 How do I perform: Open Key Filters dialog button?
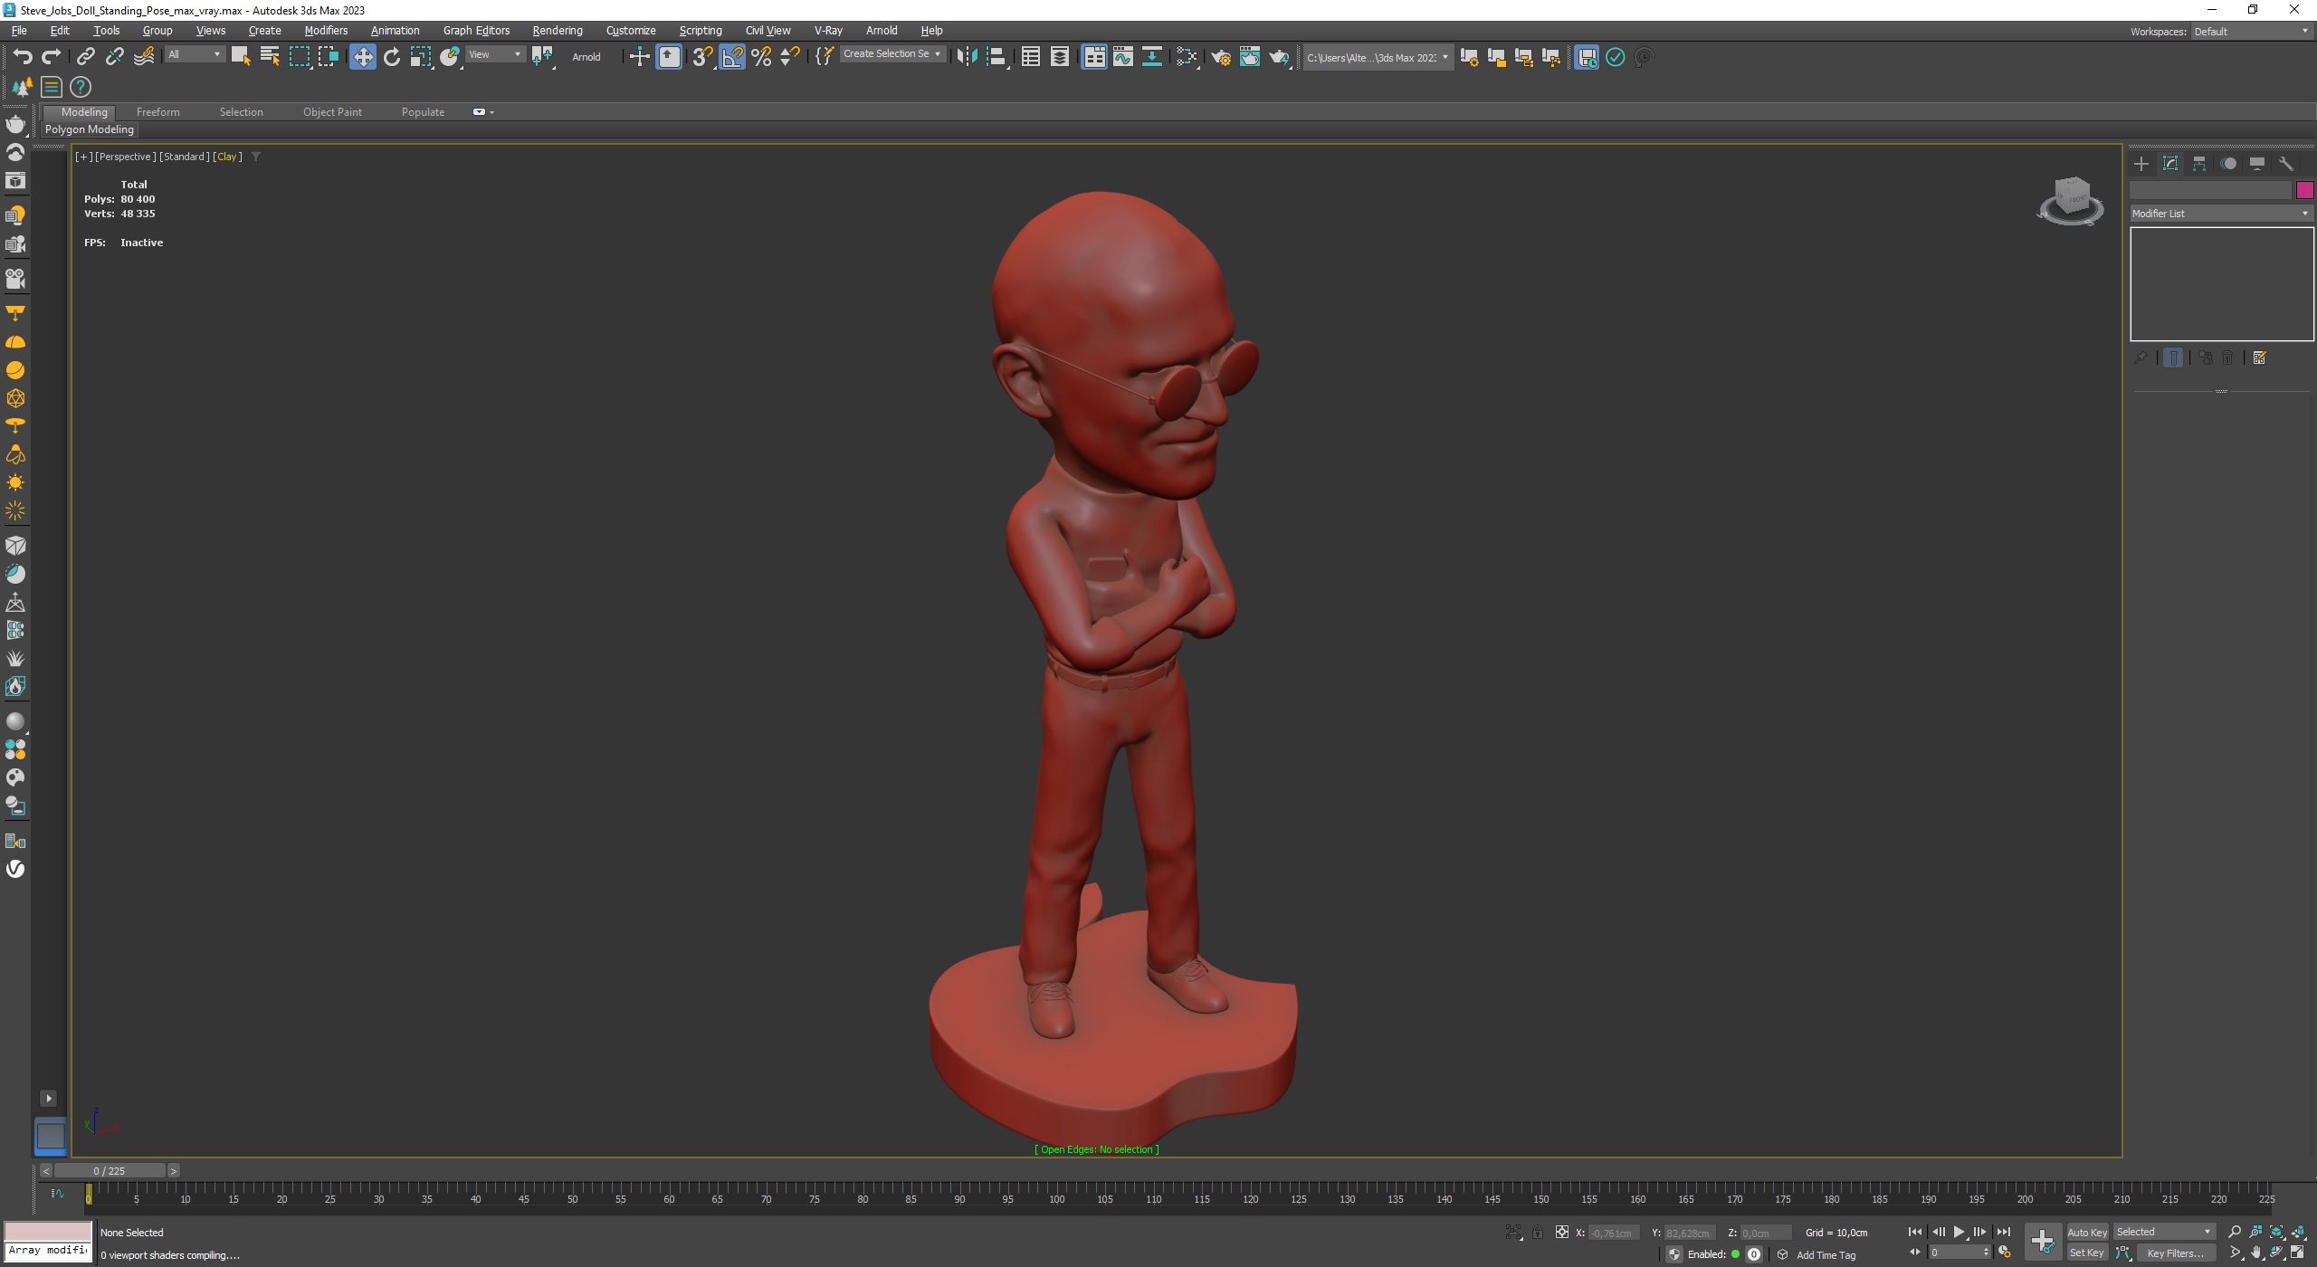(2176, 1253)
